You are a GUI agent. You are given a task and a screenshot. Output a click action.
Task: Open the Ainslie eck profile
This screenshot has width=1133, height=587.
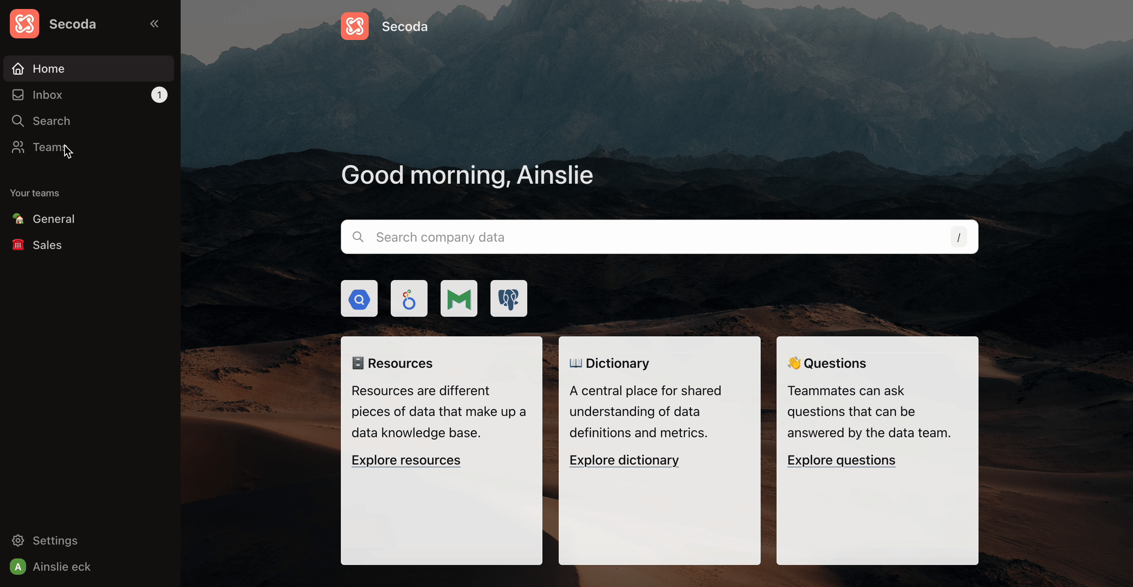point(88,567)
